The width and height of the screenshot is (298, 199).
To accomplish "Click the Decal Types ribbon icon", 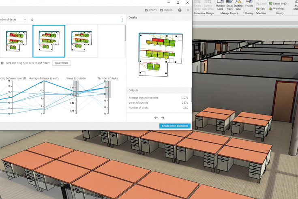I will [x=229, y=5].
